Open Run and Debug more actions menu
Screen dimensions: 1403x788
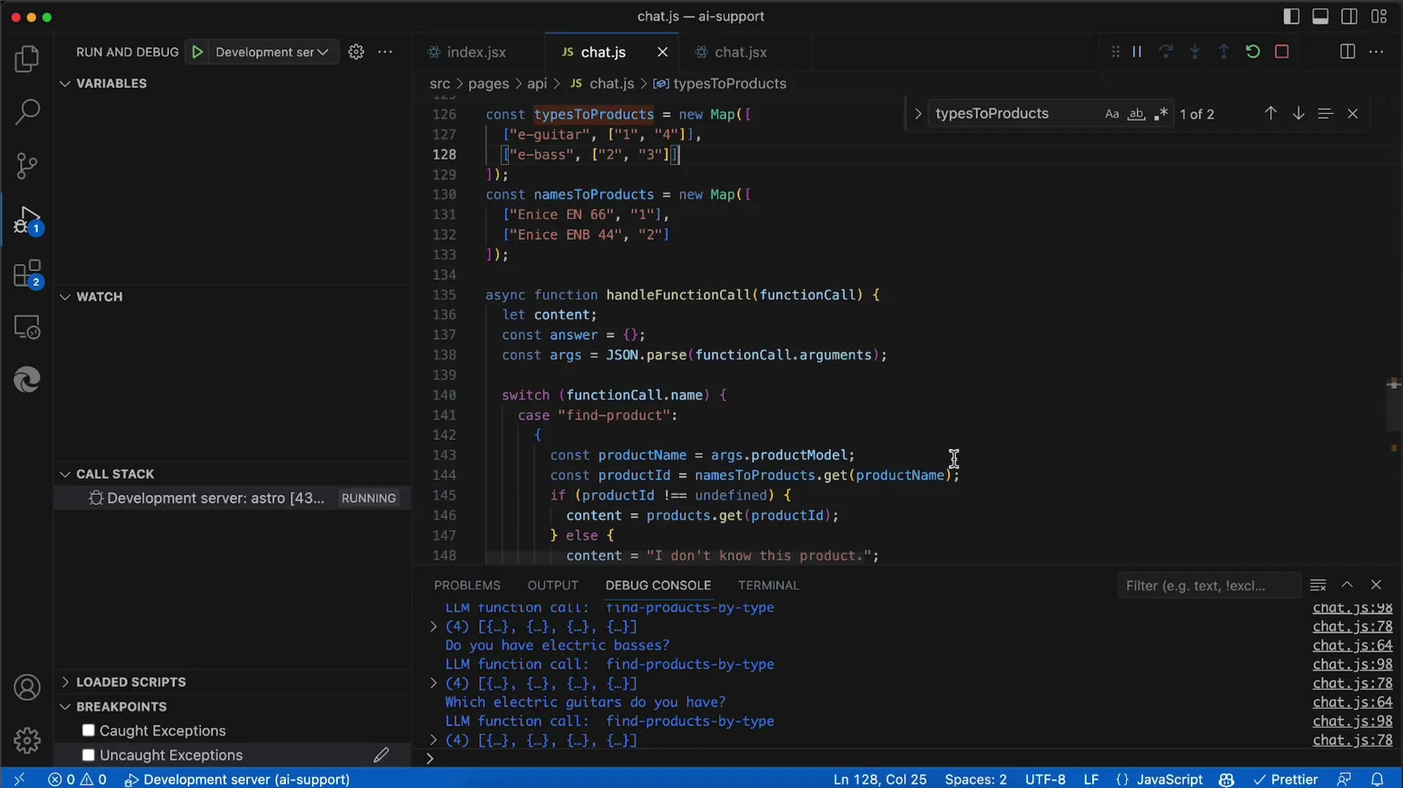tap(385, 52)
